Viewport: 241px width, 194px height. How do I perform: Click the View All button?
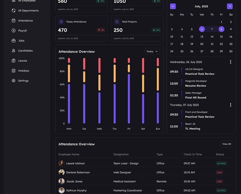[226, 144]
